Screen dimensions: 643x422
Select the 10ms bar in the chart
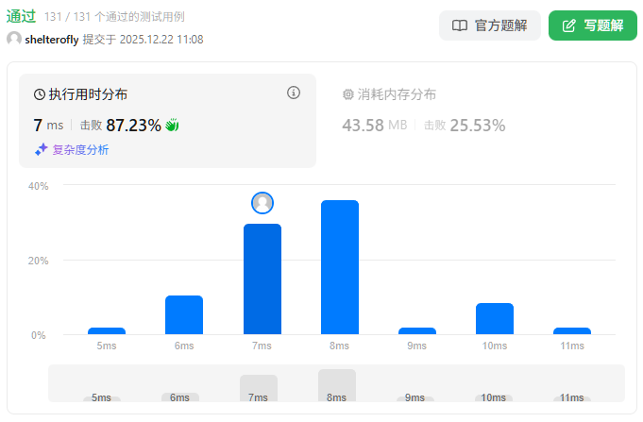point(495,318)
